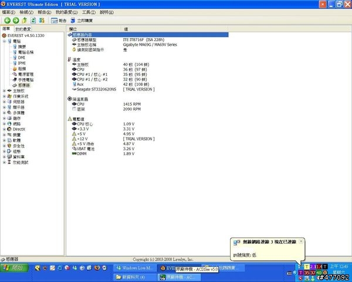Expand the 主機板 motherboard tree node
352x282 pixels.
(x=4, y=91)
